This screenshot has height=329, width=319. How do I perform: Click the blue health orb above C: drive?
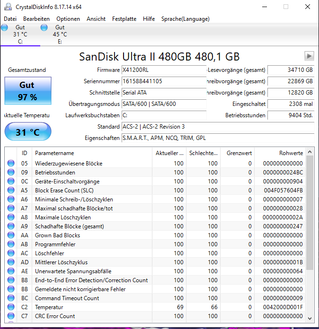(x=4, y=27)
